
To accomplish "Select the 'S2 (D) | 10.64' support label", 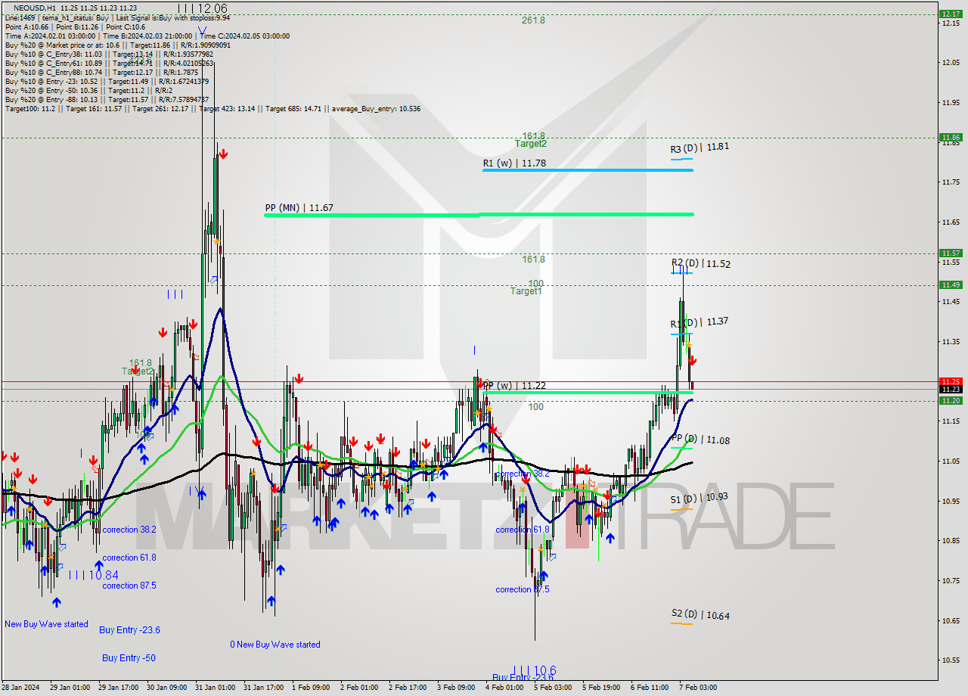I will pos(700,616).
